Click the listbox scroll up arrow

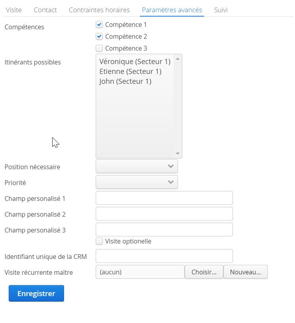coord(178,59)
